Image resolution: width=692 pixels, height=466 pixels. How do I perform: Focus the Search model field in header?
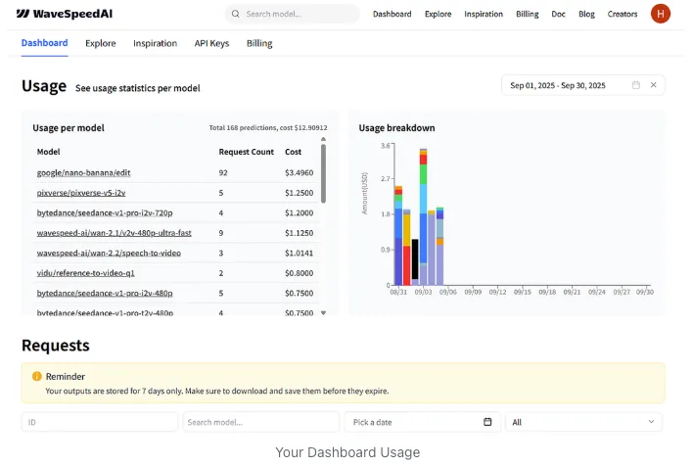292,14
